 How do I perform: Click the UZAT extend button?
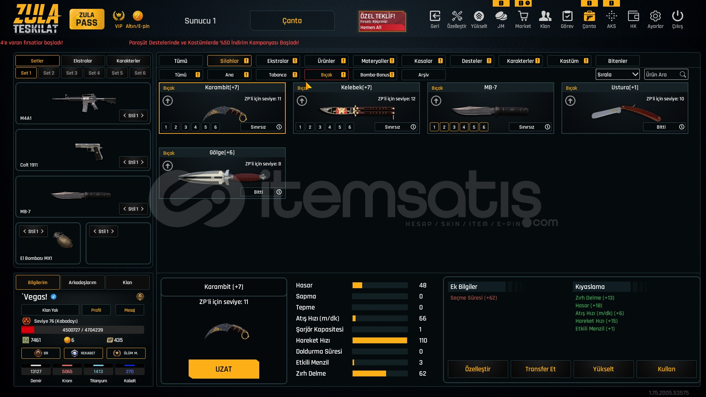pos(224,369)
